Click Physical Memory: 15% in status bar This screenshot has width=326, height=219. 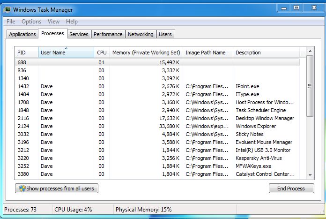coord(144,210)
